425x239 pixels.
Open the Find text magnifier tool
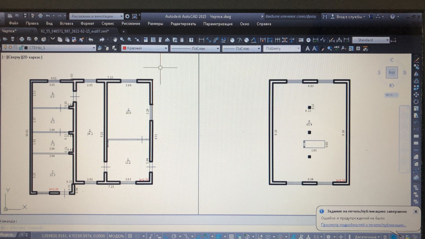coord(329,49)
